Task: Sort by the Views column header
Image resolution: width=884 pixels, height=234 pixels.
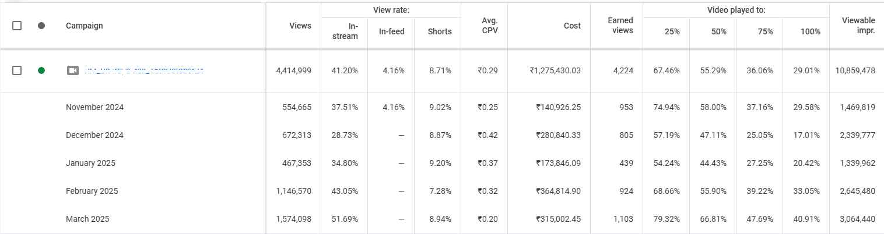Action: tap(300, 26)
